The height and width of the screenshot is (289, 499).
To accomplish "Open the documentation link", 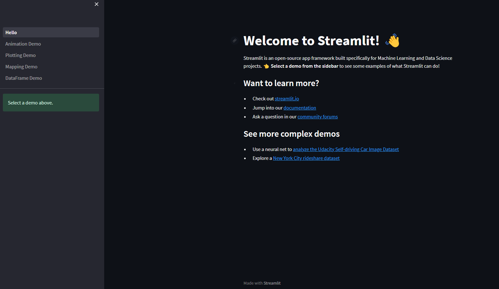I will [300, 108].
